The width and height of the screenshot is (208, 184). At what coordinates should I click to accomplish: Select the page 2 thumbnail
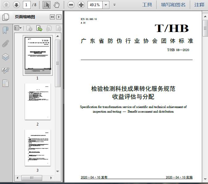[x=38, y=102]
